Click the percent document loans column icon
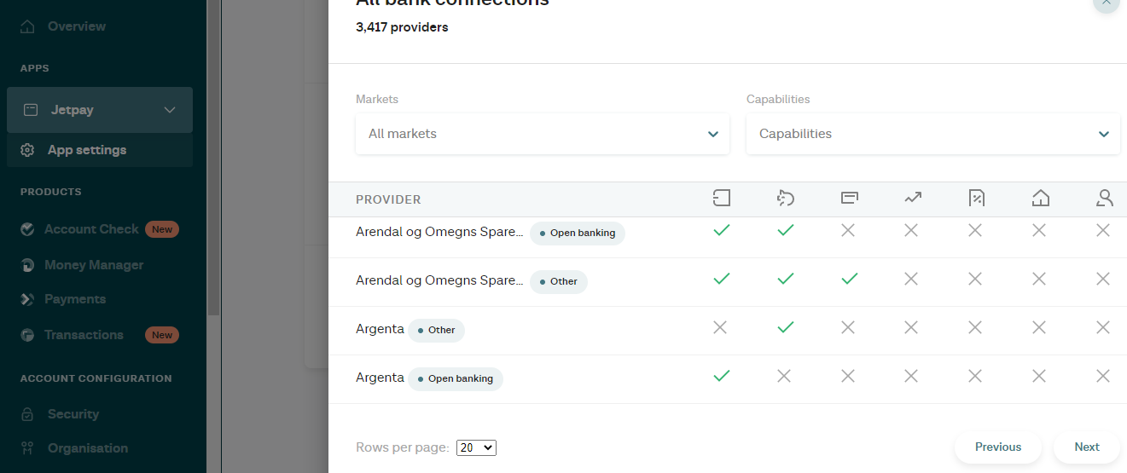1127x473 pixels. [x=977, y=199]
